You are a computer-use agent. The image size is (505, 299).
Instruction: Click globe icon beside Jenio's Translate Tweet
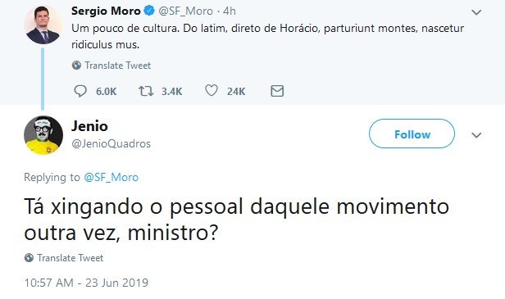pyautogui.click(x=29, y=257)
